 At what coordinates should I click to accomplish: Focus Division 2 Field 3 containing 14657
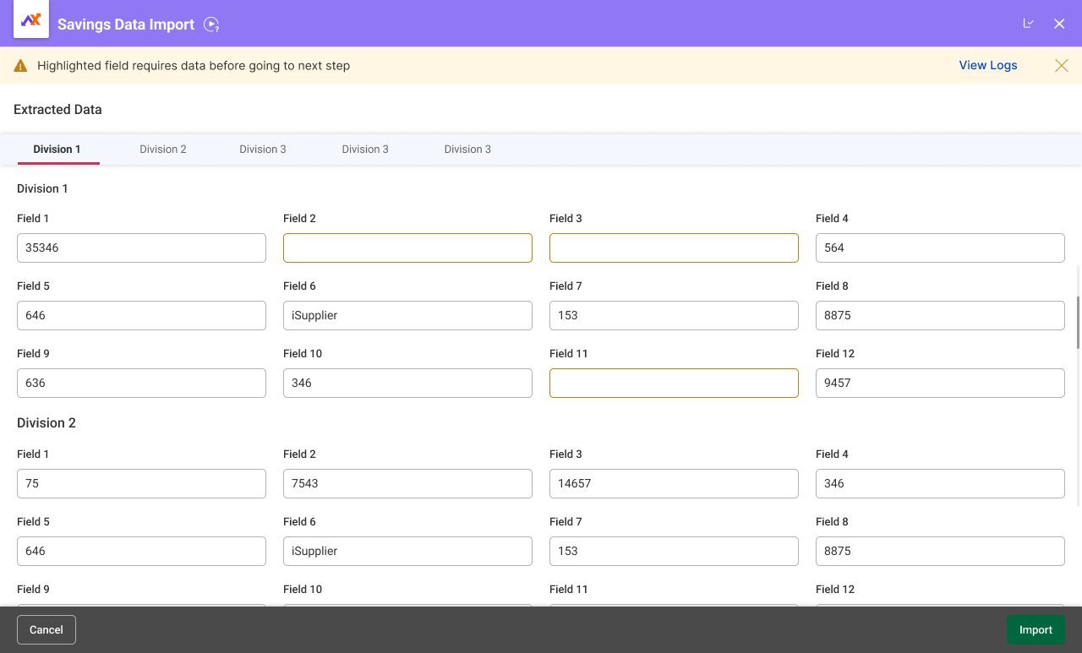click(x=674, y=483)
